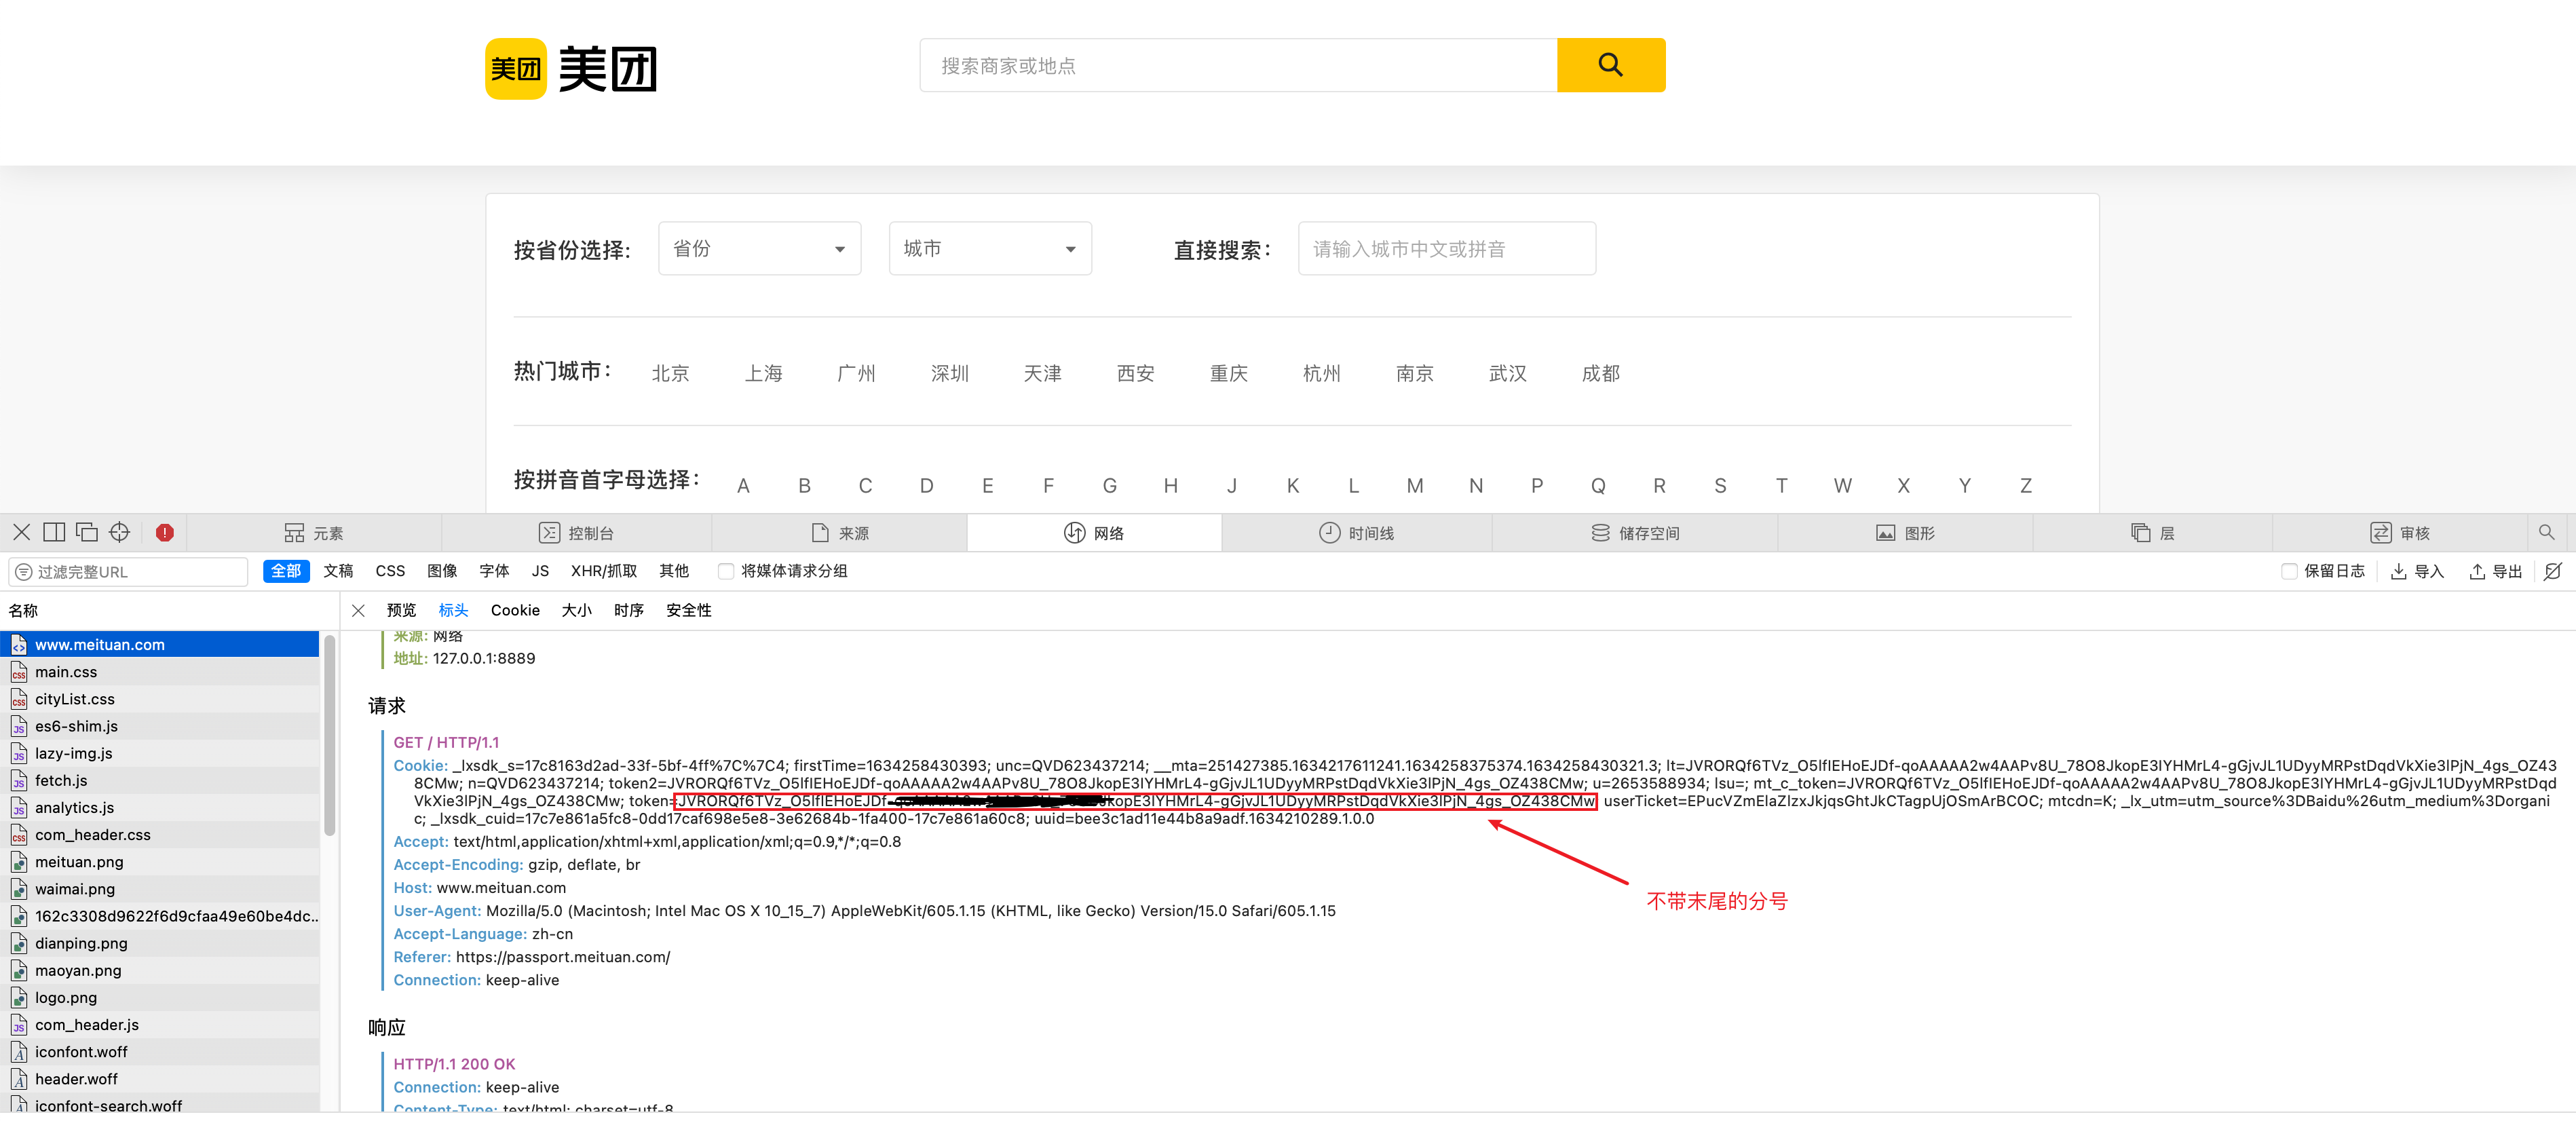
Task: Select the main.css resource row
Action: point(160,672)
